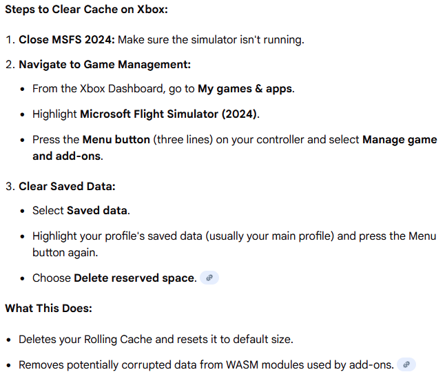The width and height of the screenshot is (445, 372).
Task: Click the word Highlight before Microsoft Flight Simulator
Action: coord(55,114)
